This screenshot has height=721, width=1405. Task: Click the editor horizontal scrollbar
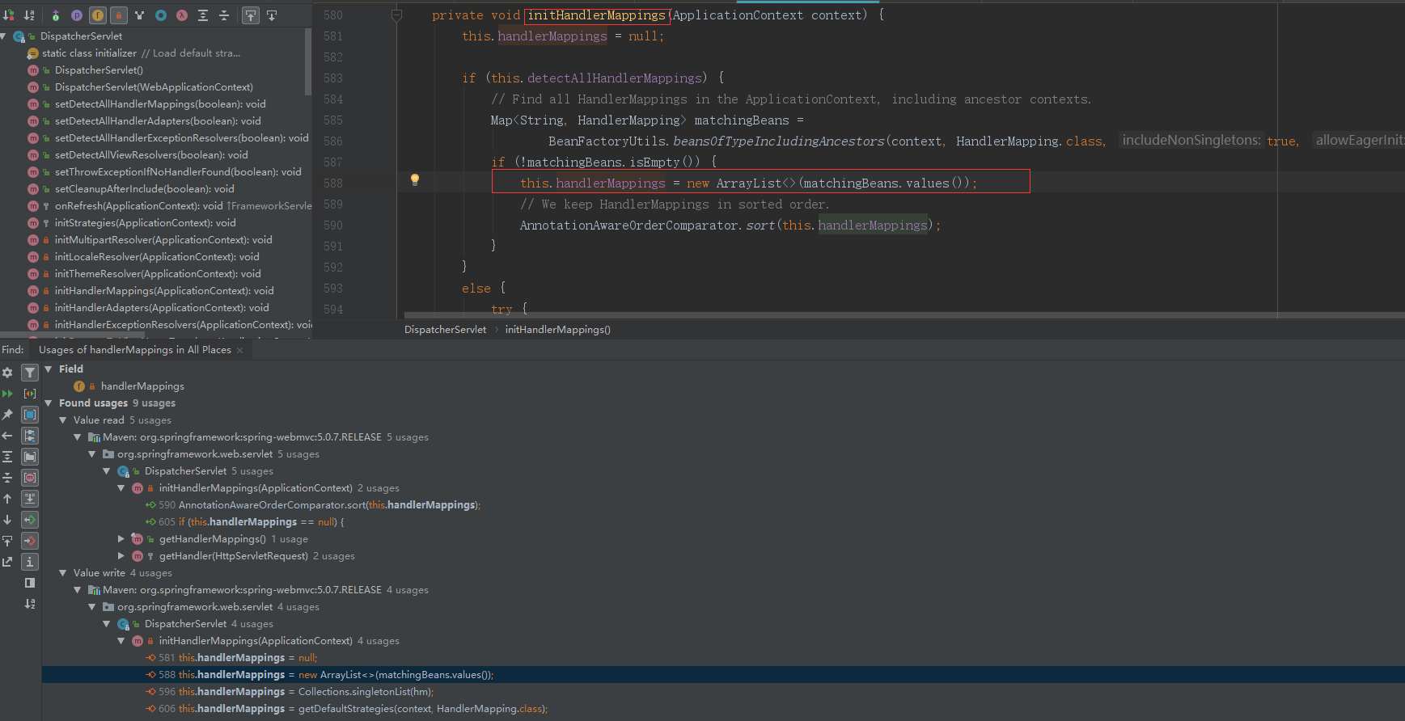click(904, 315)
